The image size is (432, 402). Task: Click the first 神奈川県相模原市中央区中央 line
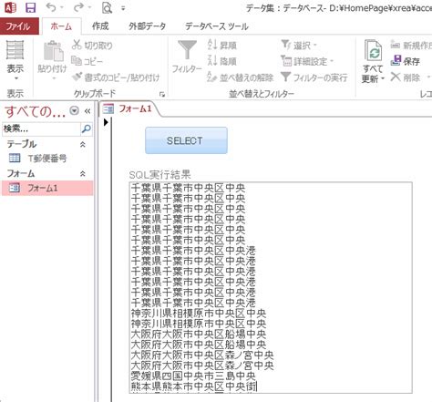199,313
